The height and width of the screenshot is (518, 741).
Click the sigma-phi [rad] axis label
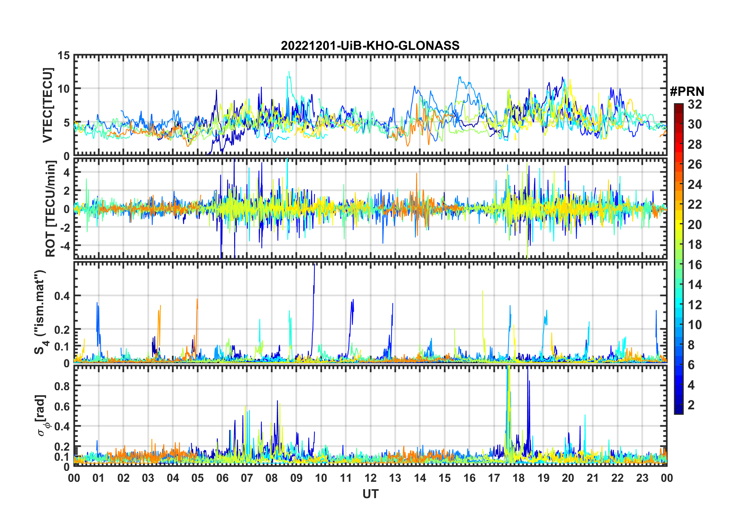point(42,416)
